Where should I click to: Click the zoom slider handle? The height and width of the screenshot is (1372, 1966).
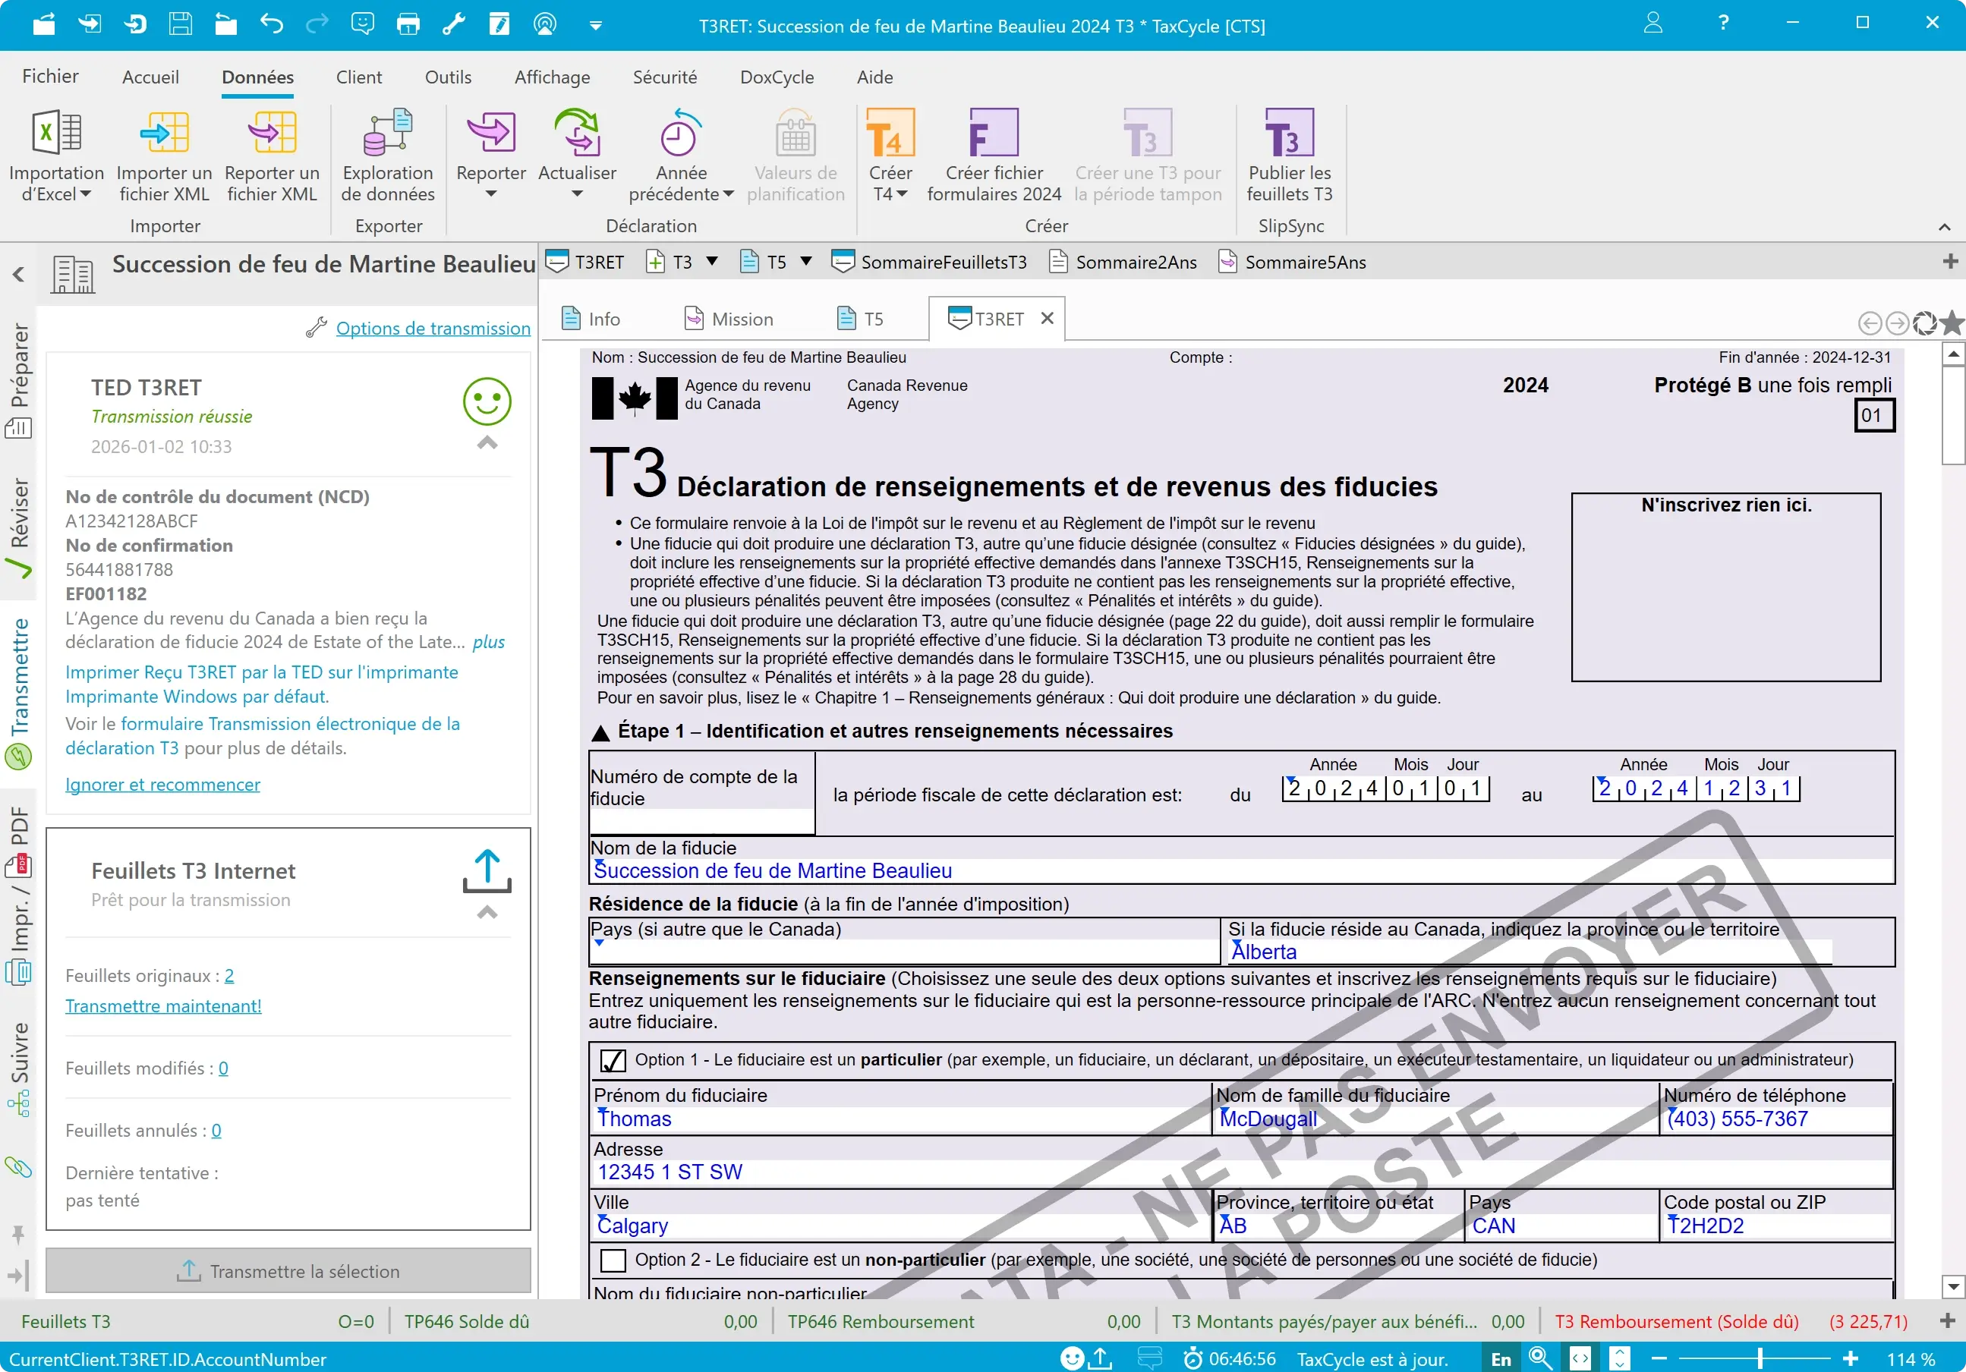[x=1760, y=1359]
